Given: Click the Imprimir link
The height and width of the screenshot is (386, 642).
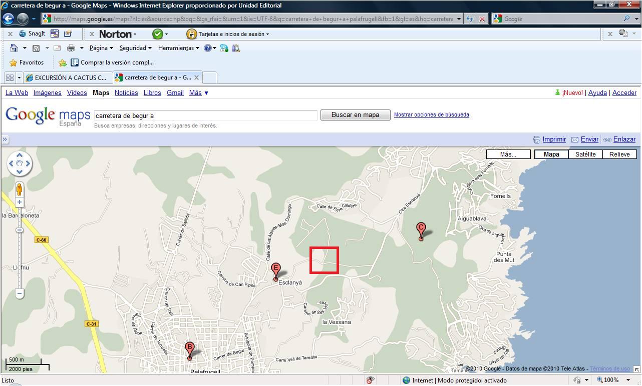Looking at the screenshot, I should (x=554, y=139).
